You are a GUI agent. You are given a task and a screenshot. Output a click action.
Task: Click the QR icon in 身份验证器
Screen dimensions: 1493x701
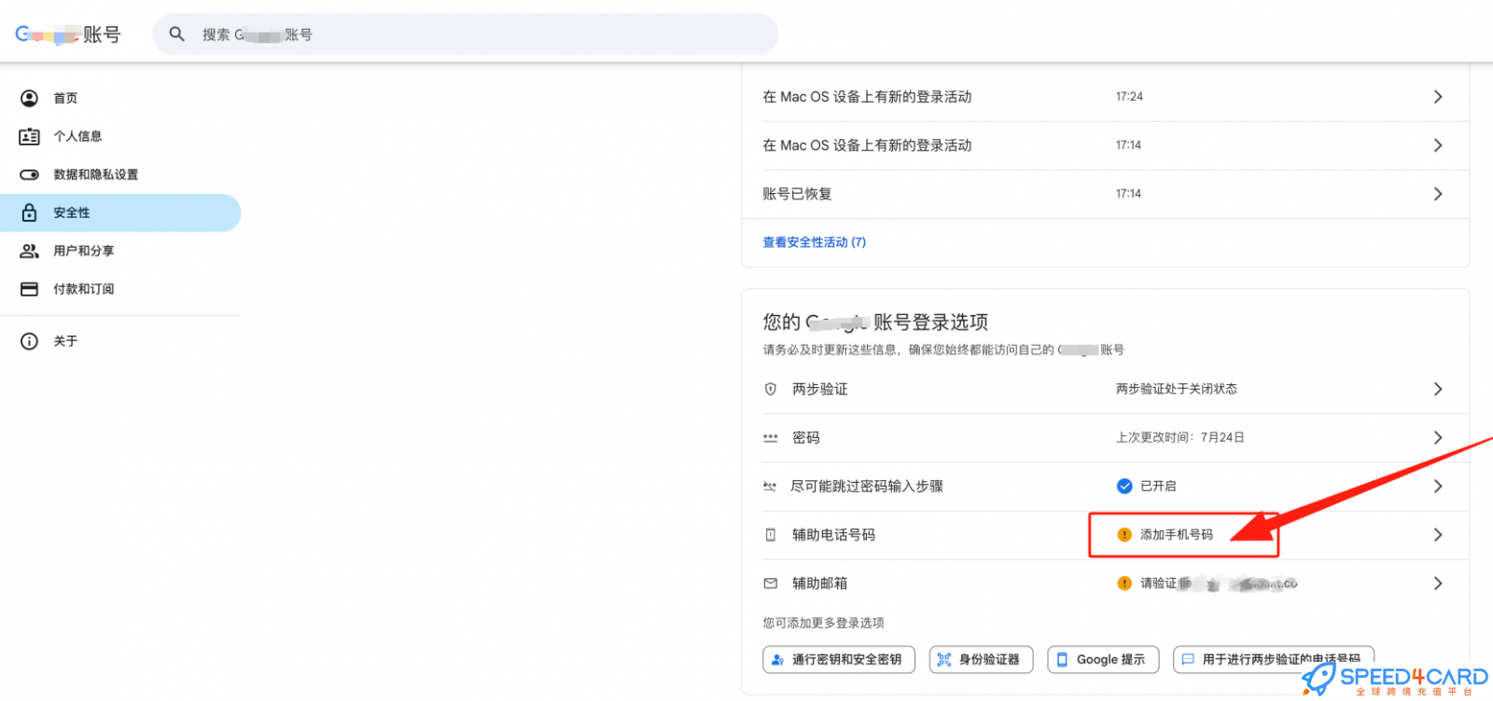click(944, 659)
